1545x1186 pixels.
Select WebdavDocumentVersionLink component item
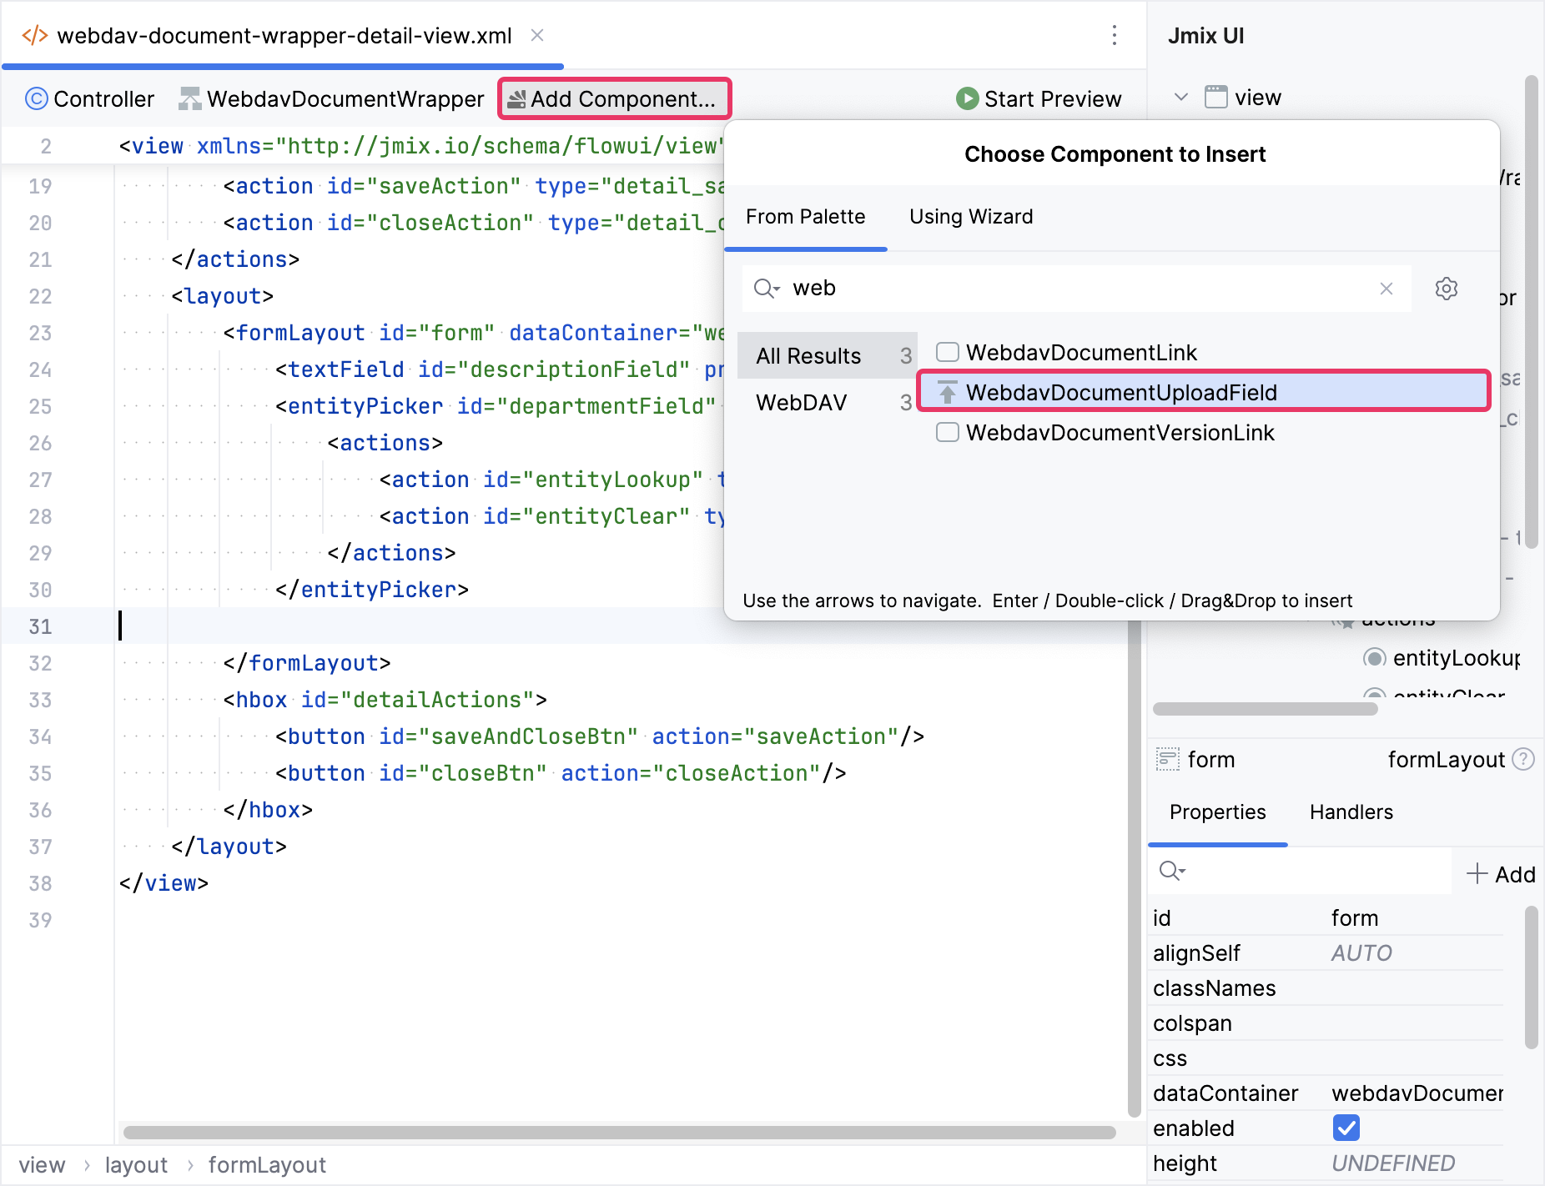1119,433
